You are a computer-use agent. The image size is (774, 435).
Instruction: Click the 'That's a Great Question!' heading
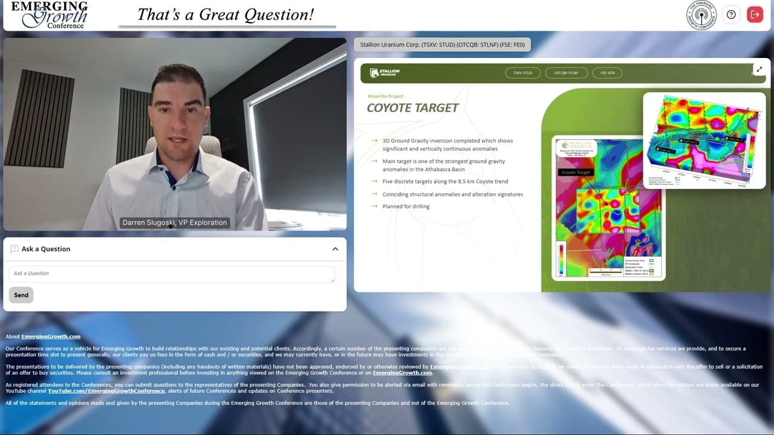point(226,14)
